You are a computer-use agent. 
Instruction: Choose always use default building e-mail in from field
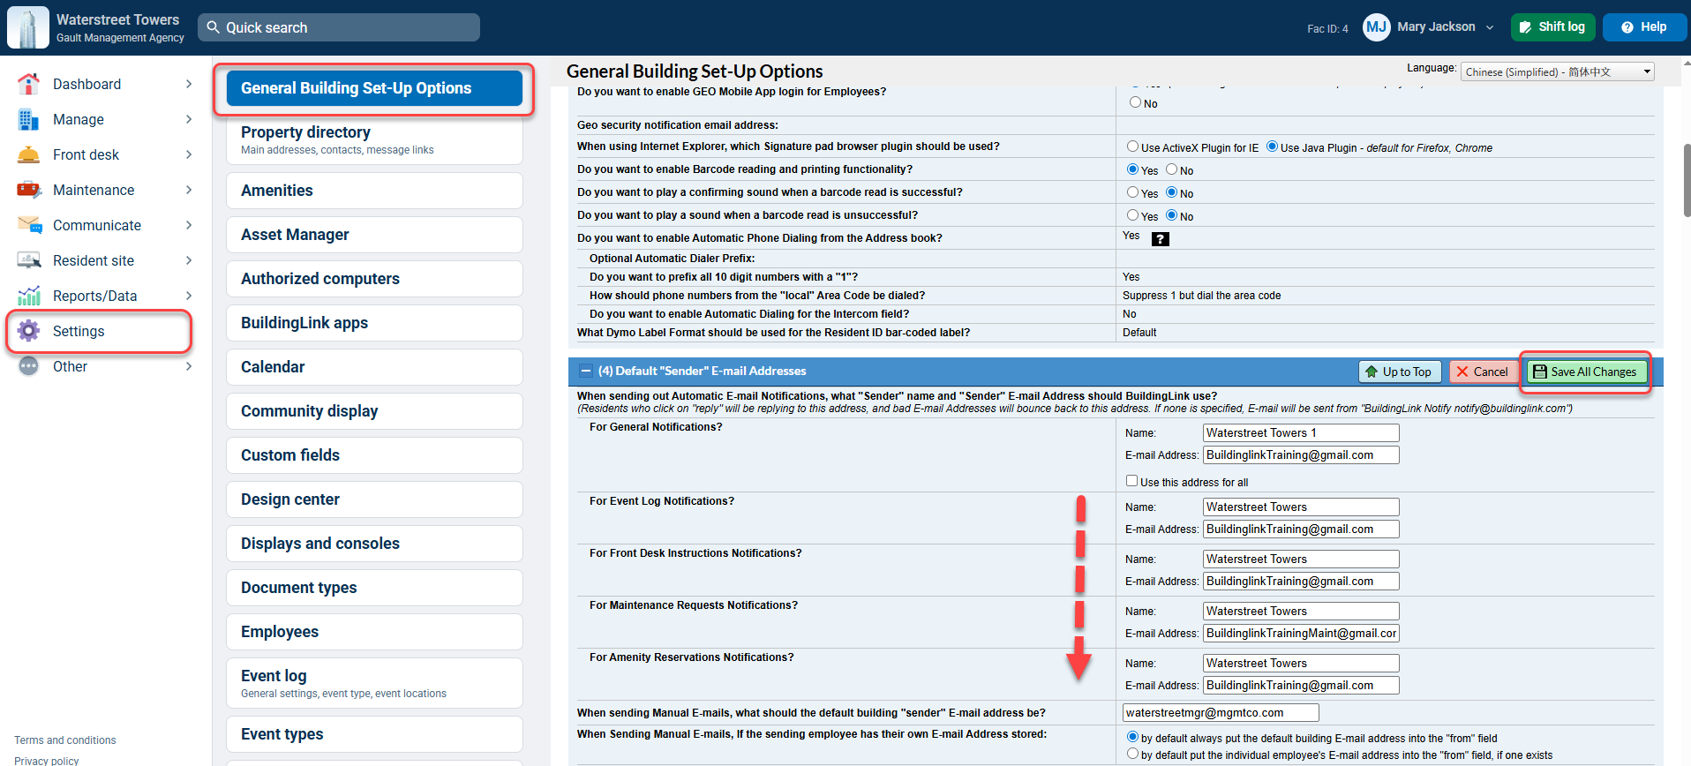coord(1132,737)
